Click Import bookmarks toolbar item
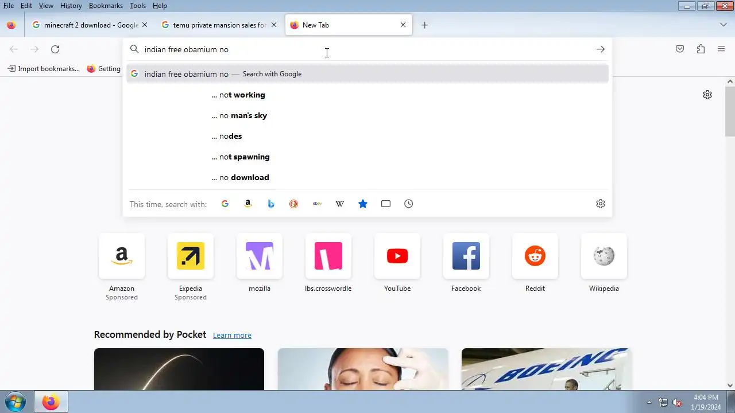 [x=44, y=69]
